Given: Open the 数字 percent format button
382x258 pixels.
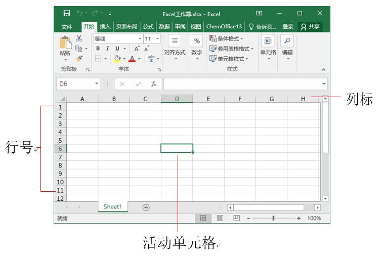Looking at the screenshot, I should coord(197,47).
